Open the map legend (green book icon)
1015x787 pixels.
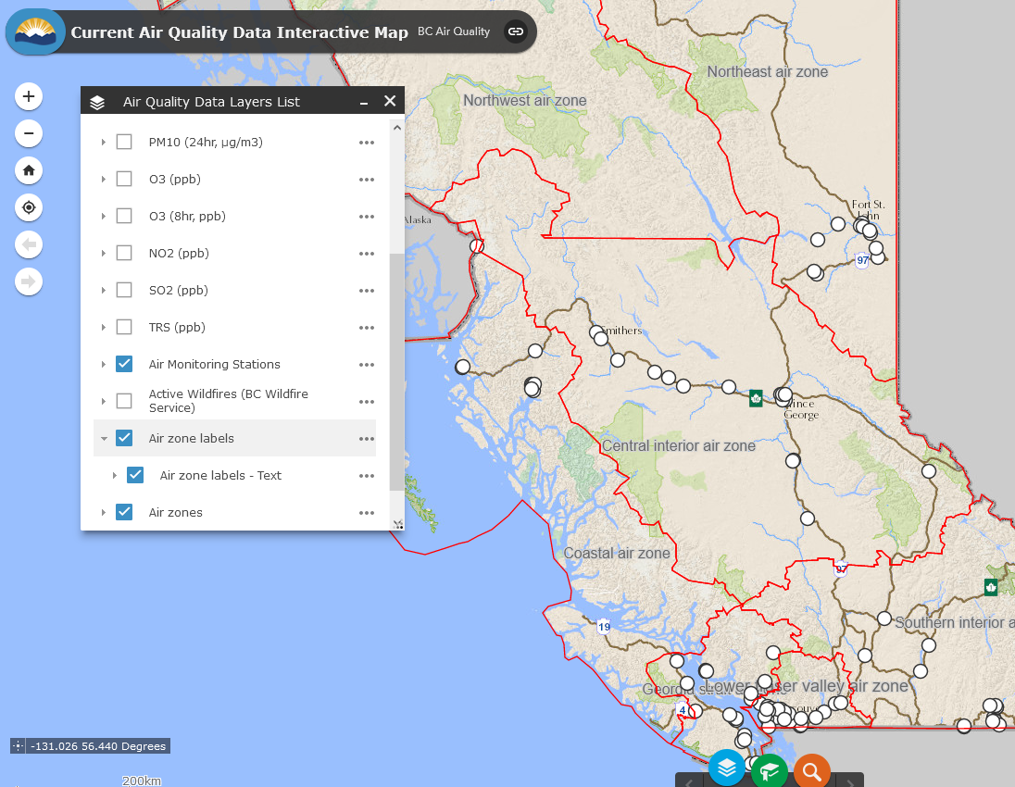point(769,768)
